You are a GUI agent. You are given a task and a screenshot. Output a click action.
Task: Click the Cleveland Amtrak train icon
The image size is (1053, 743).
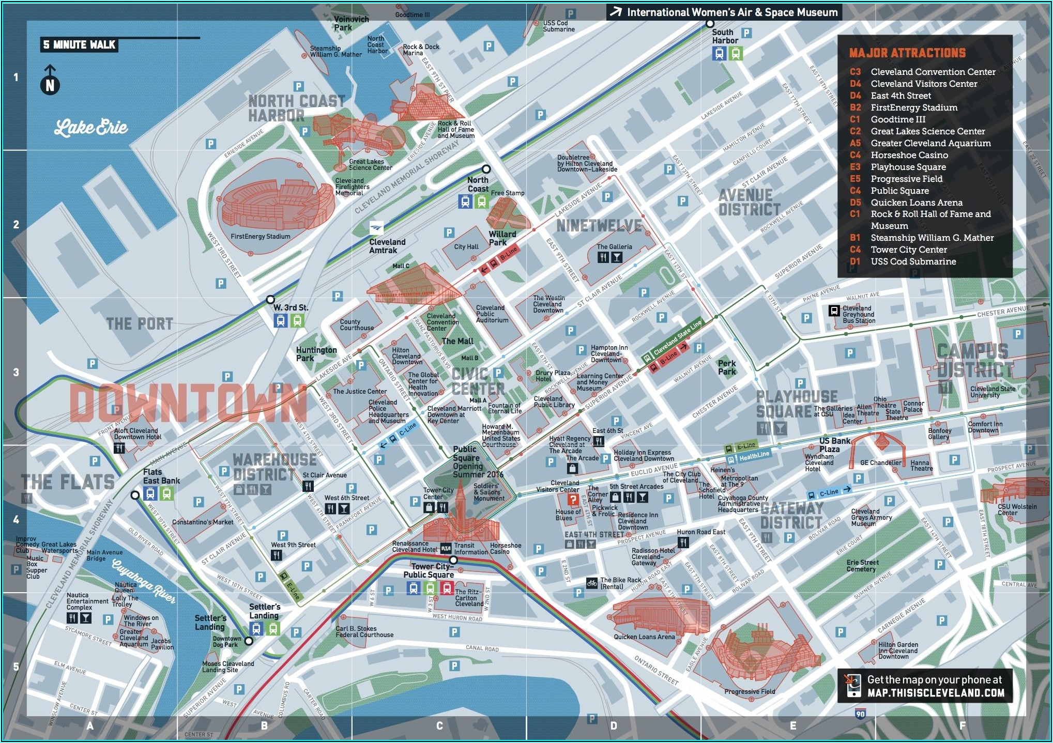(376, 227)
